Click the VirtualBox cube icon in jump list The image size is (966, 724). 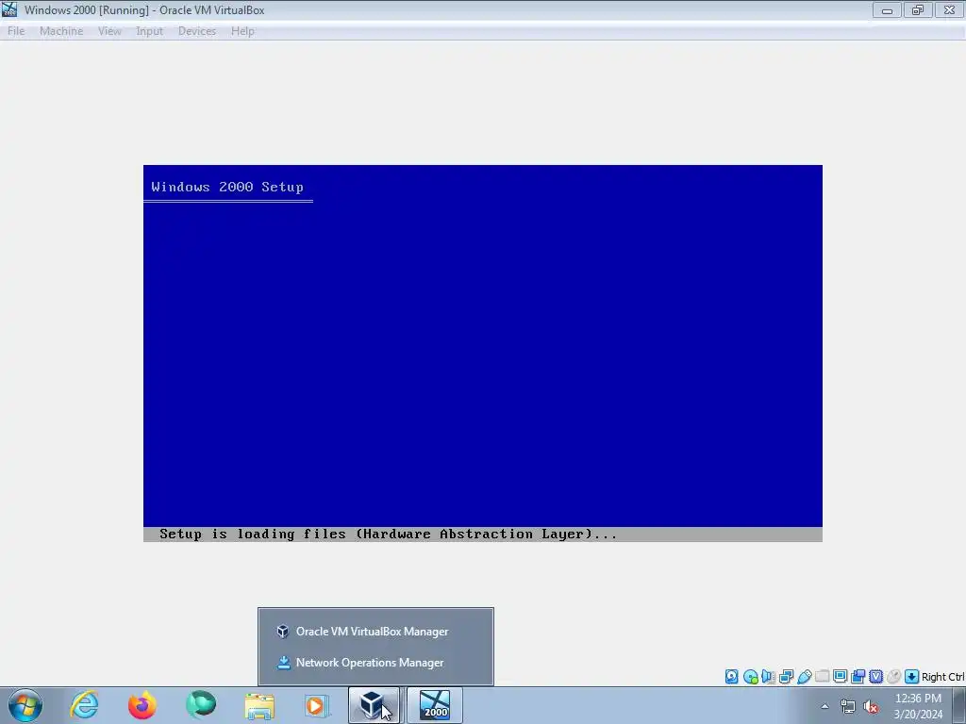coord(283,632)
